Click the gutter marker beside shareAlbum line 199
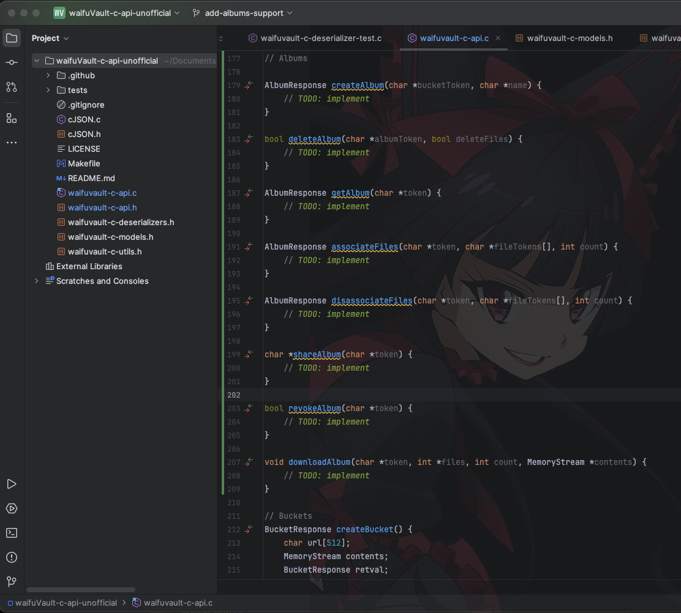Screen dimensions: 681x613 point(249,354)
